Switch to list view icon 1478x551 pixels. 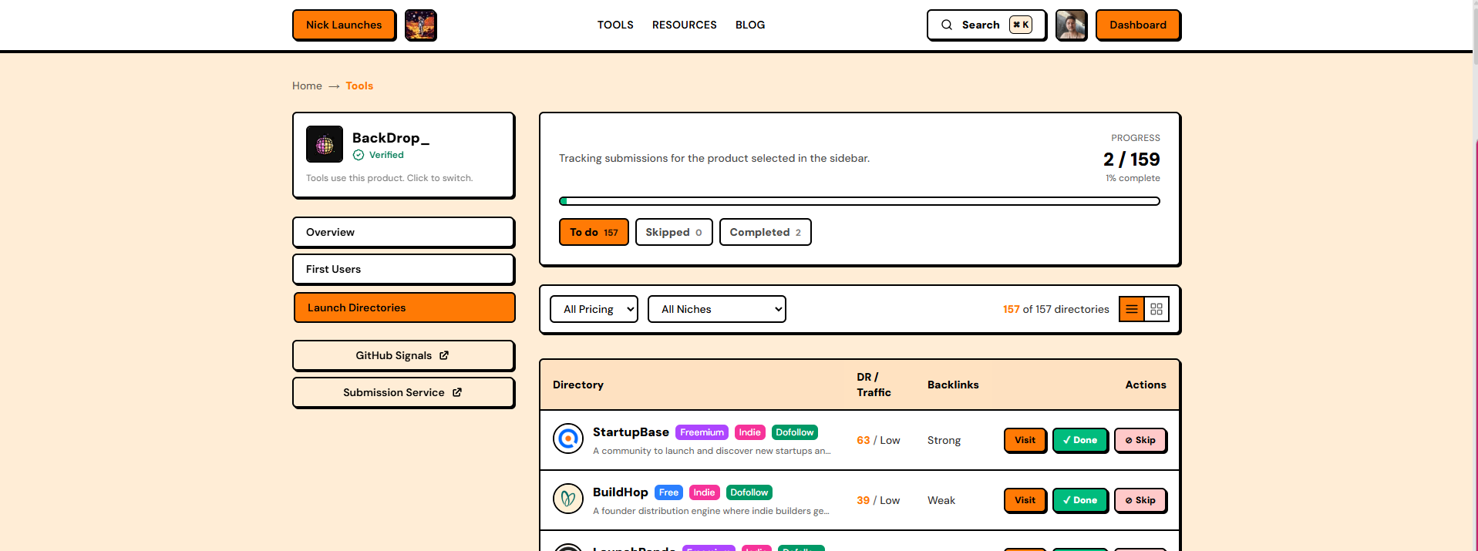(1132, 309)
